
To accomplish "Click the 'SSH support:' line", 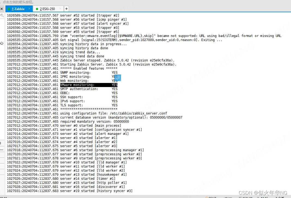I will (62, 97).
